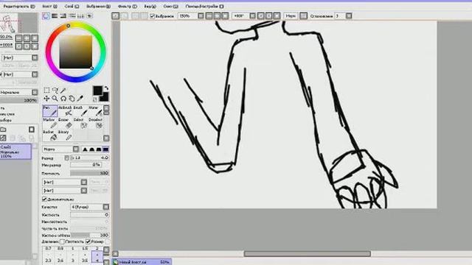
Task: Open the Редактировать menu
Action: coord(19,7)
